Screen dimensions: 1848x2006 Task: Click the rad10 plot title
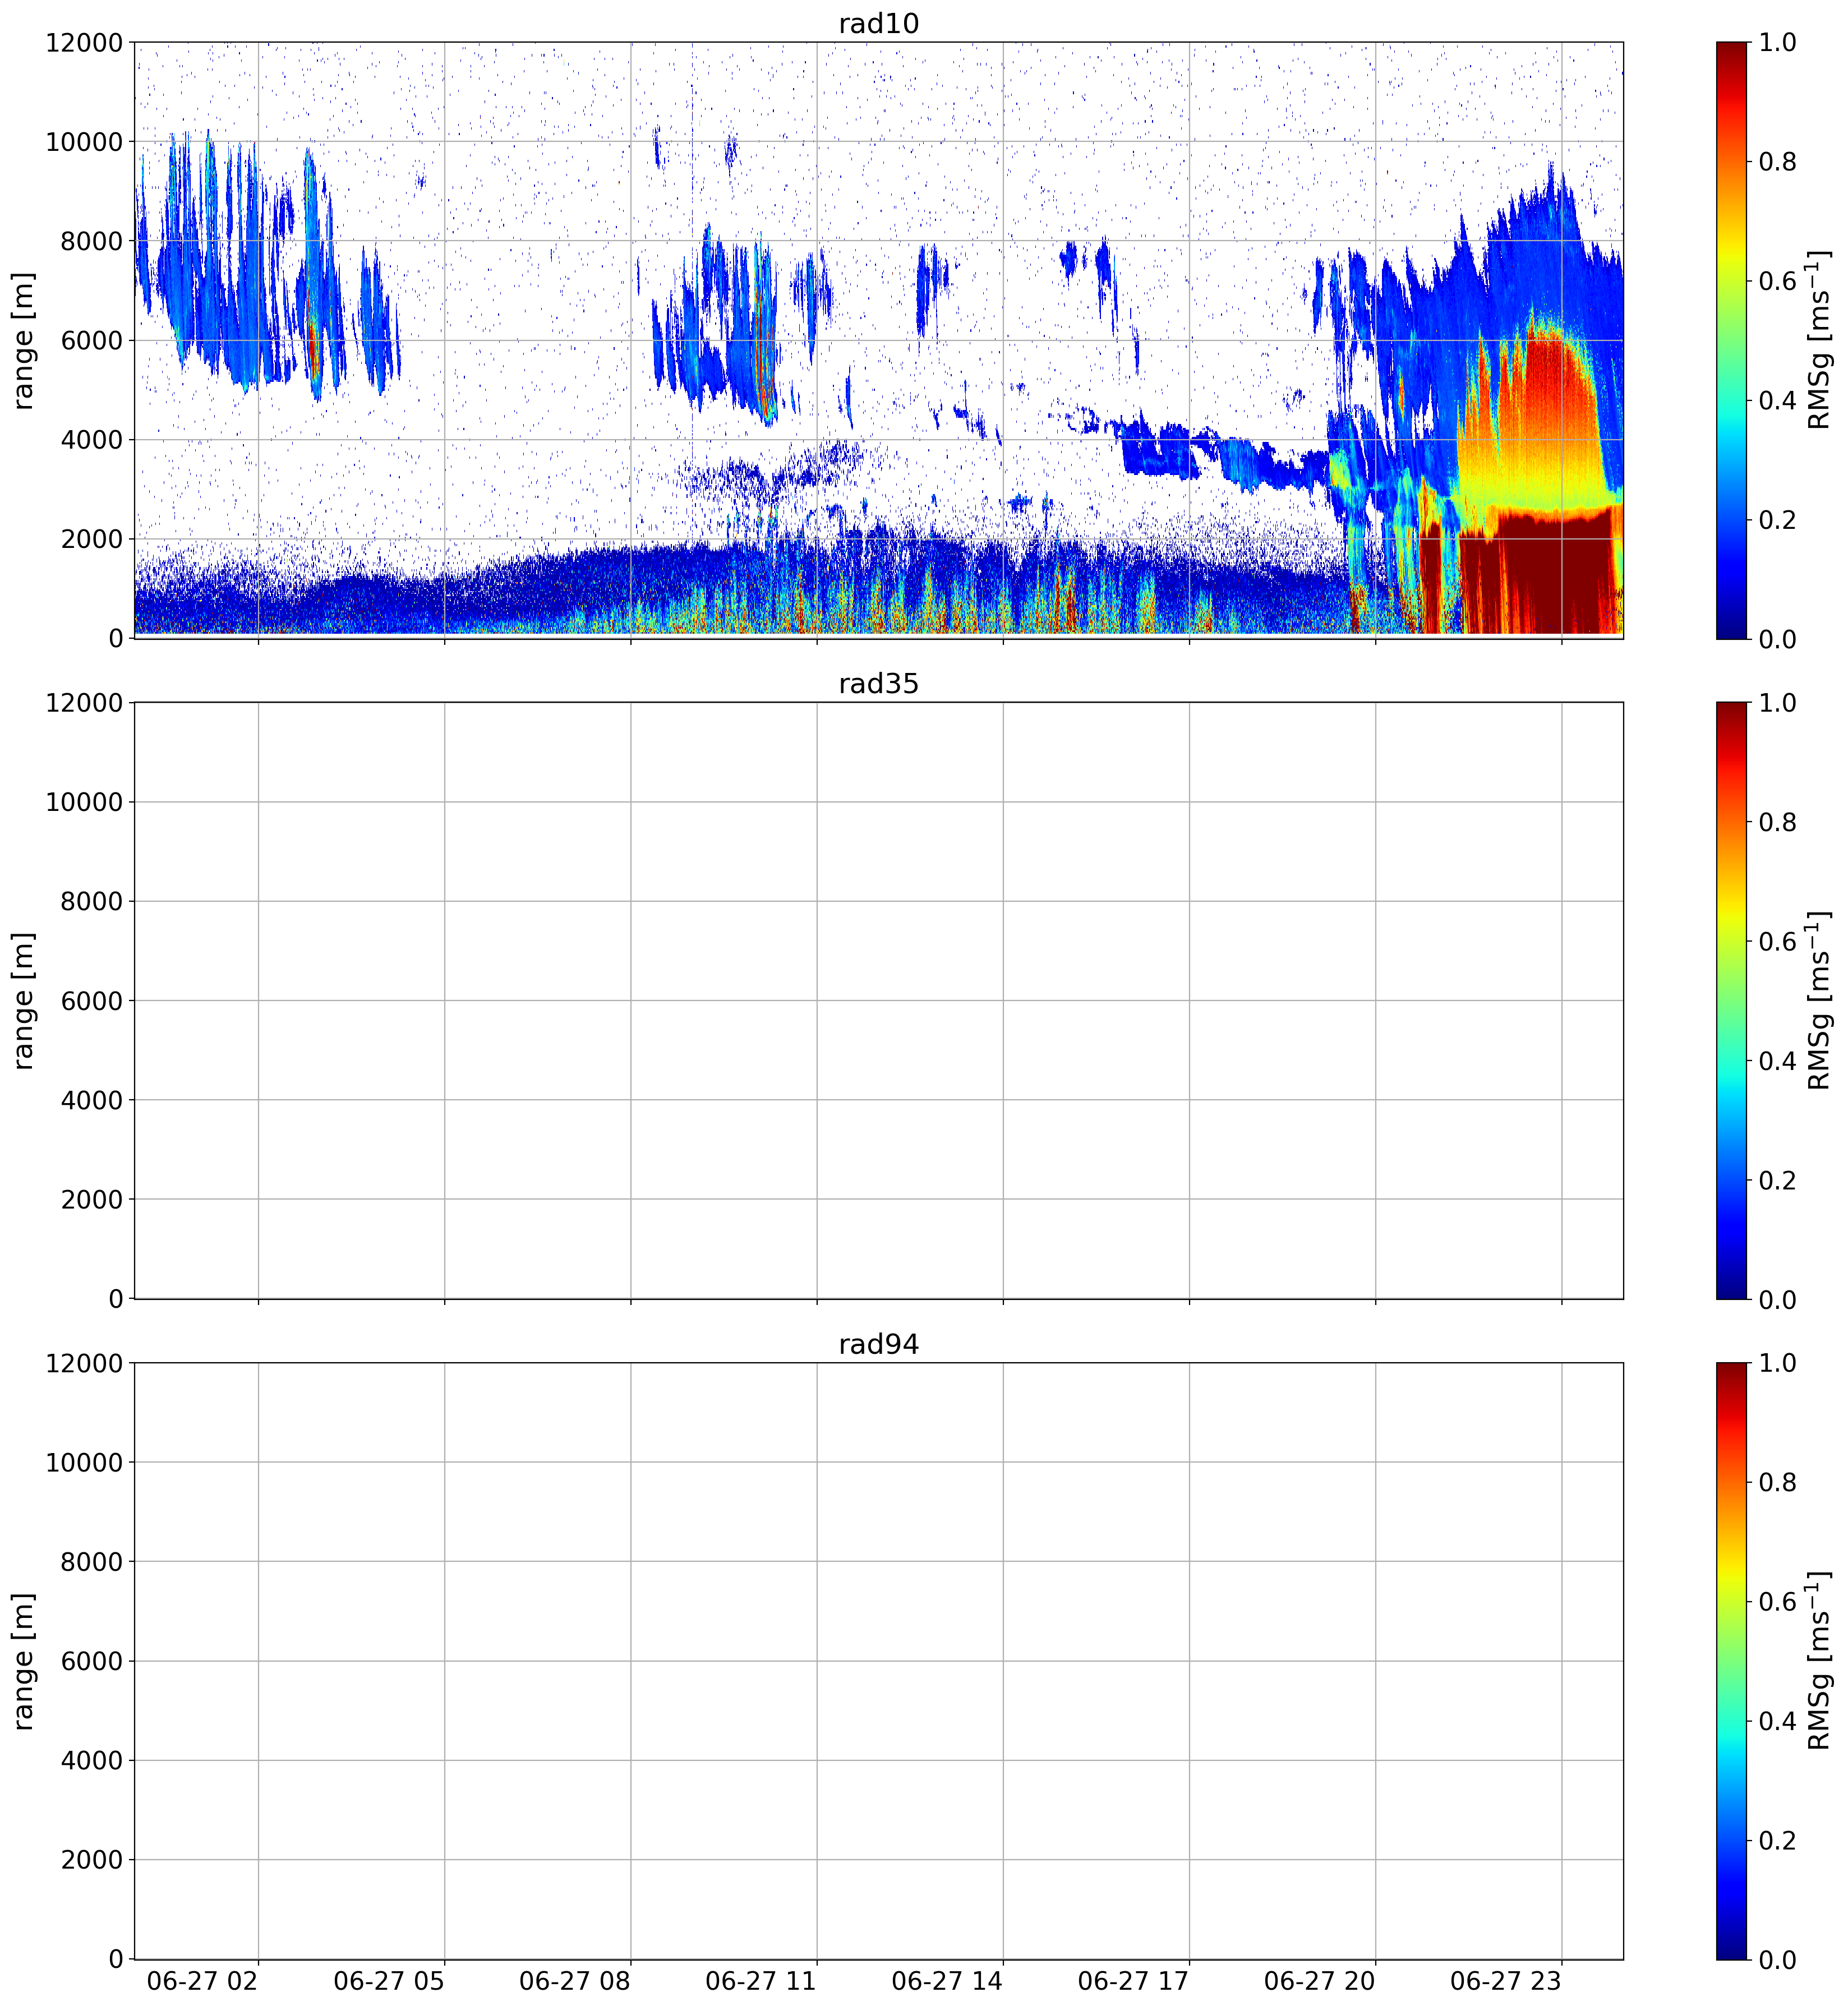coord(878,23)
